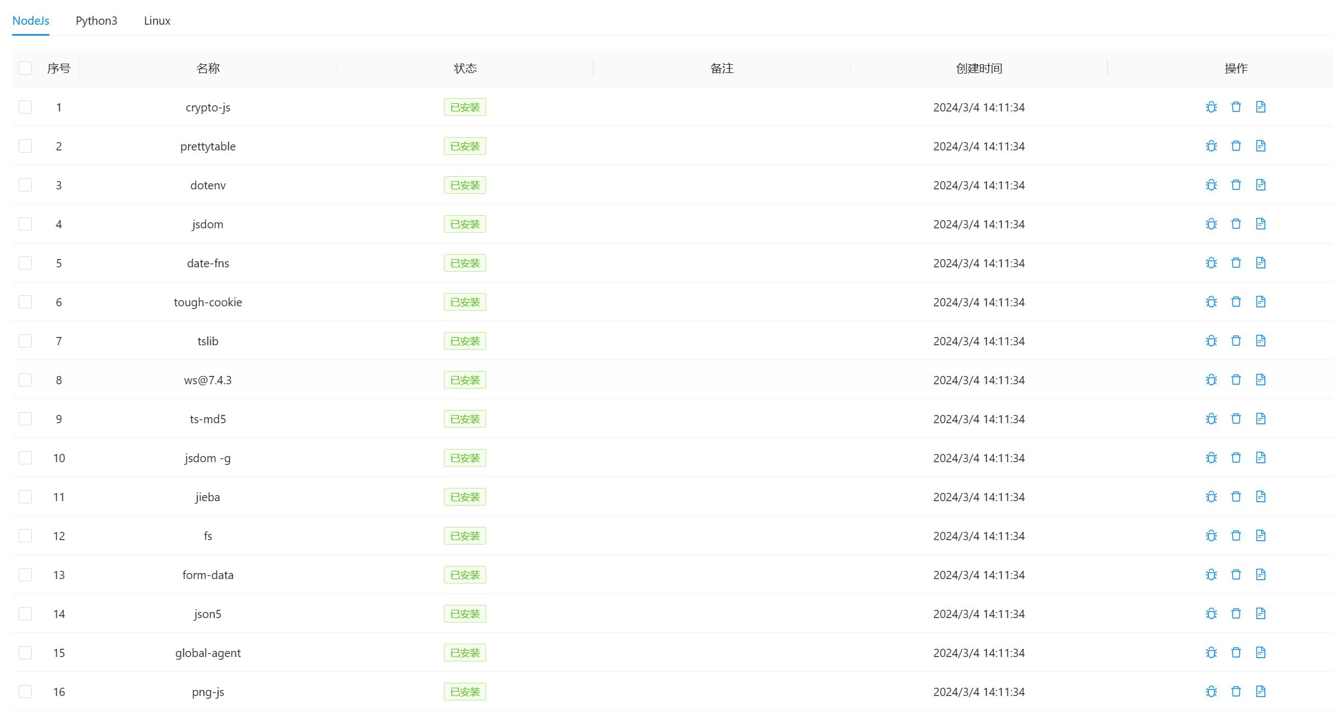Image resolution: width=1333 pixels, height=713 pixels.
Task: Open the log file icon for crypto-js
Action: (x=1261, y=107)
